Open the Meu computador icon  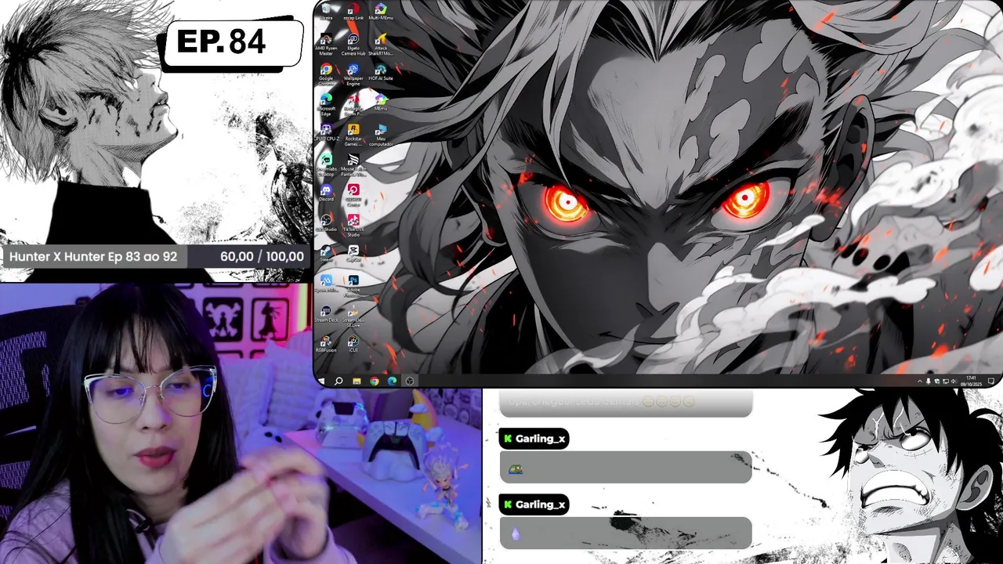click(x=381, y=134)
